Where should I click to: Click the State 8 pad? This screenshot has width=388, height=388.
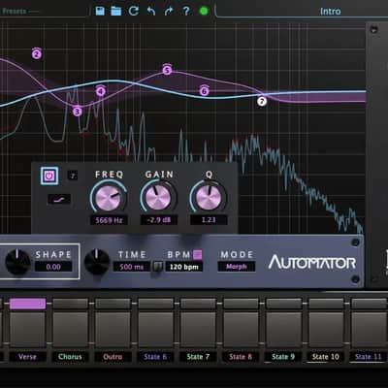241,329
